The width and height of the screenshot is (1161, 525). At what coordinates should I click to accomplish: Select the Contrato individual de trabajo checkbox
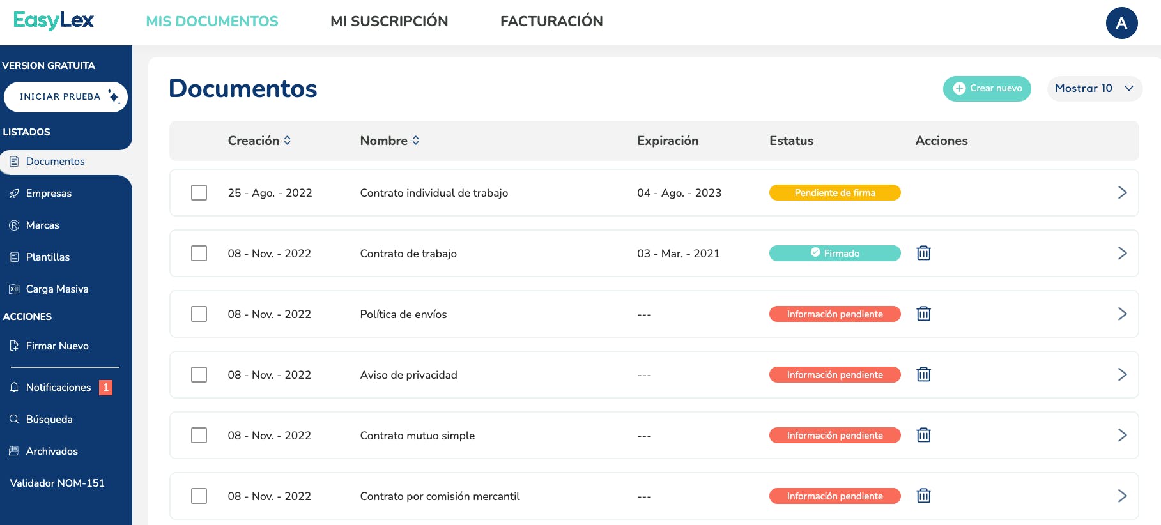pyautogui.click(x=199, y=192)
